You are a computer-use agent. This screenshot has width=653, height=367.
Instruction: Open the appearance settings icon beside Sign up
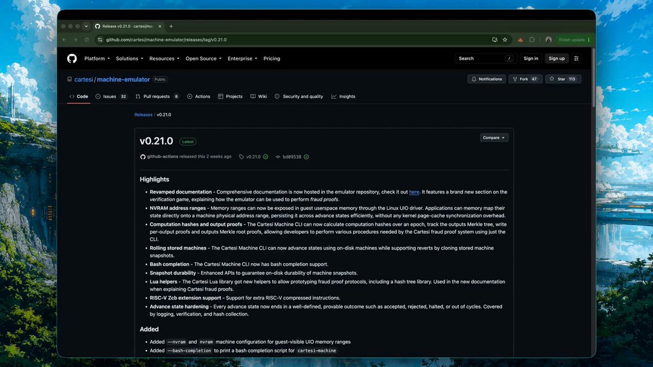click(x=576, y=58)
